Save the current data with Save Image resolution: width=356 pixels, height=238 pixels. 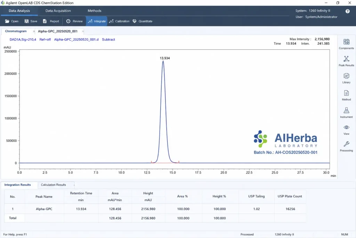[x=31, y=21]
